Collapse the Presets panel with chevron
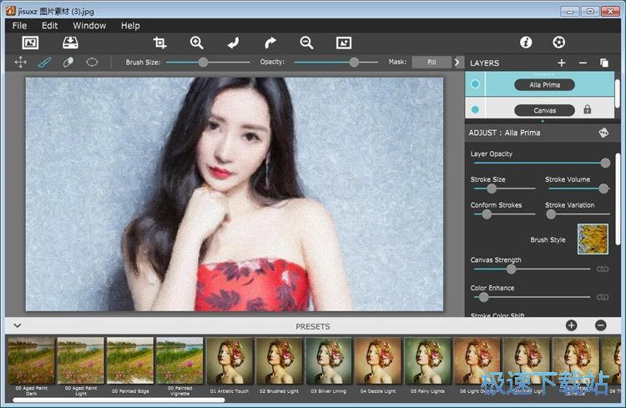 17,325
